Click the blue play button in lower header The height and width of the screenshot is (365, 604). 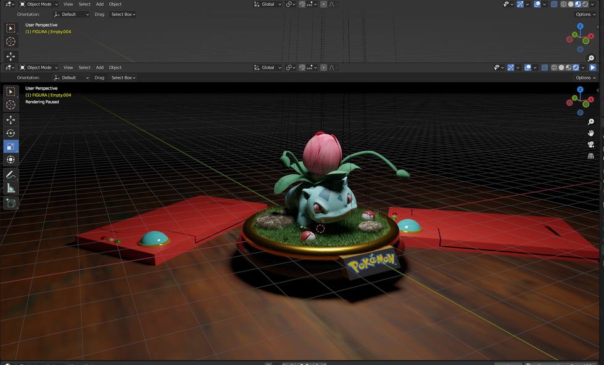[x=592, y=68]
